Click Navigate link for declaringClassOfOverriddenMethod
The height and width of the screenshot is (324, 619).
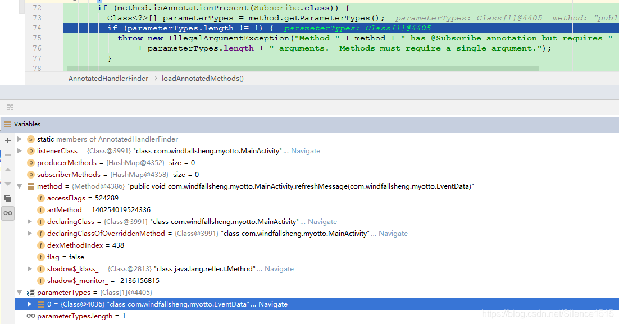(x=393, y=234)
